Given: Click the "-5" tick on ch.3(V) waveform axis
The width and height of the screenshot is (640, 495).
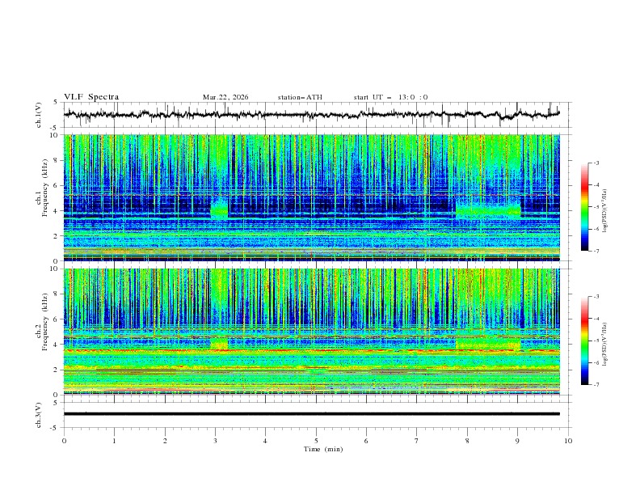Looking at the screenshot, I should click(54, 428).
